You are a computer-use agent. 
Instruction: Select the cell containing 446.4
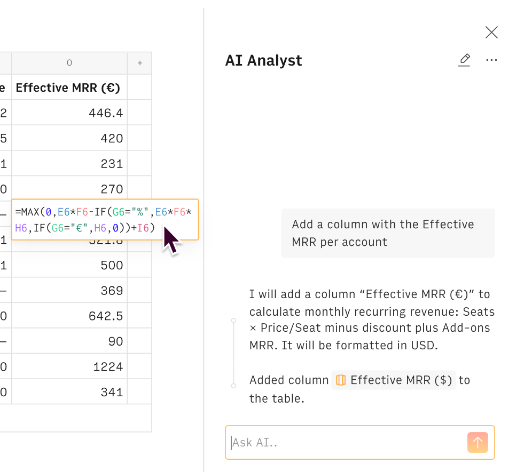(69, 113)
